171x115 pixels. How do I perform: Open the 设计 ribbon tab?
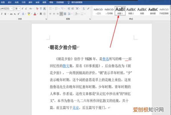tap(10, 2)
